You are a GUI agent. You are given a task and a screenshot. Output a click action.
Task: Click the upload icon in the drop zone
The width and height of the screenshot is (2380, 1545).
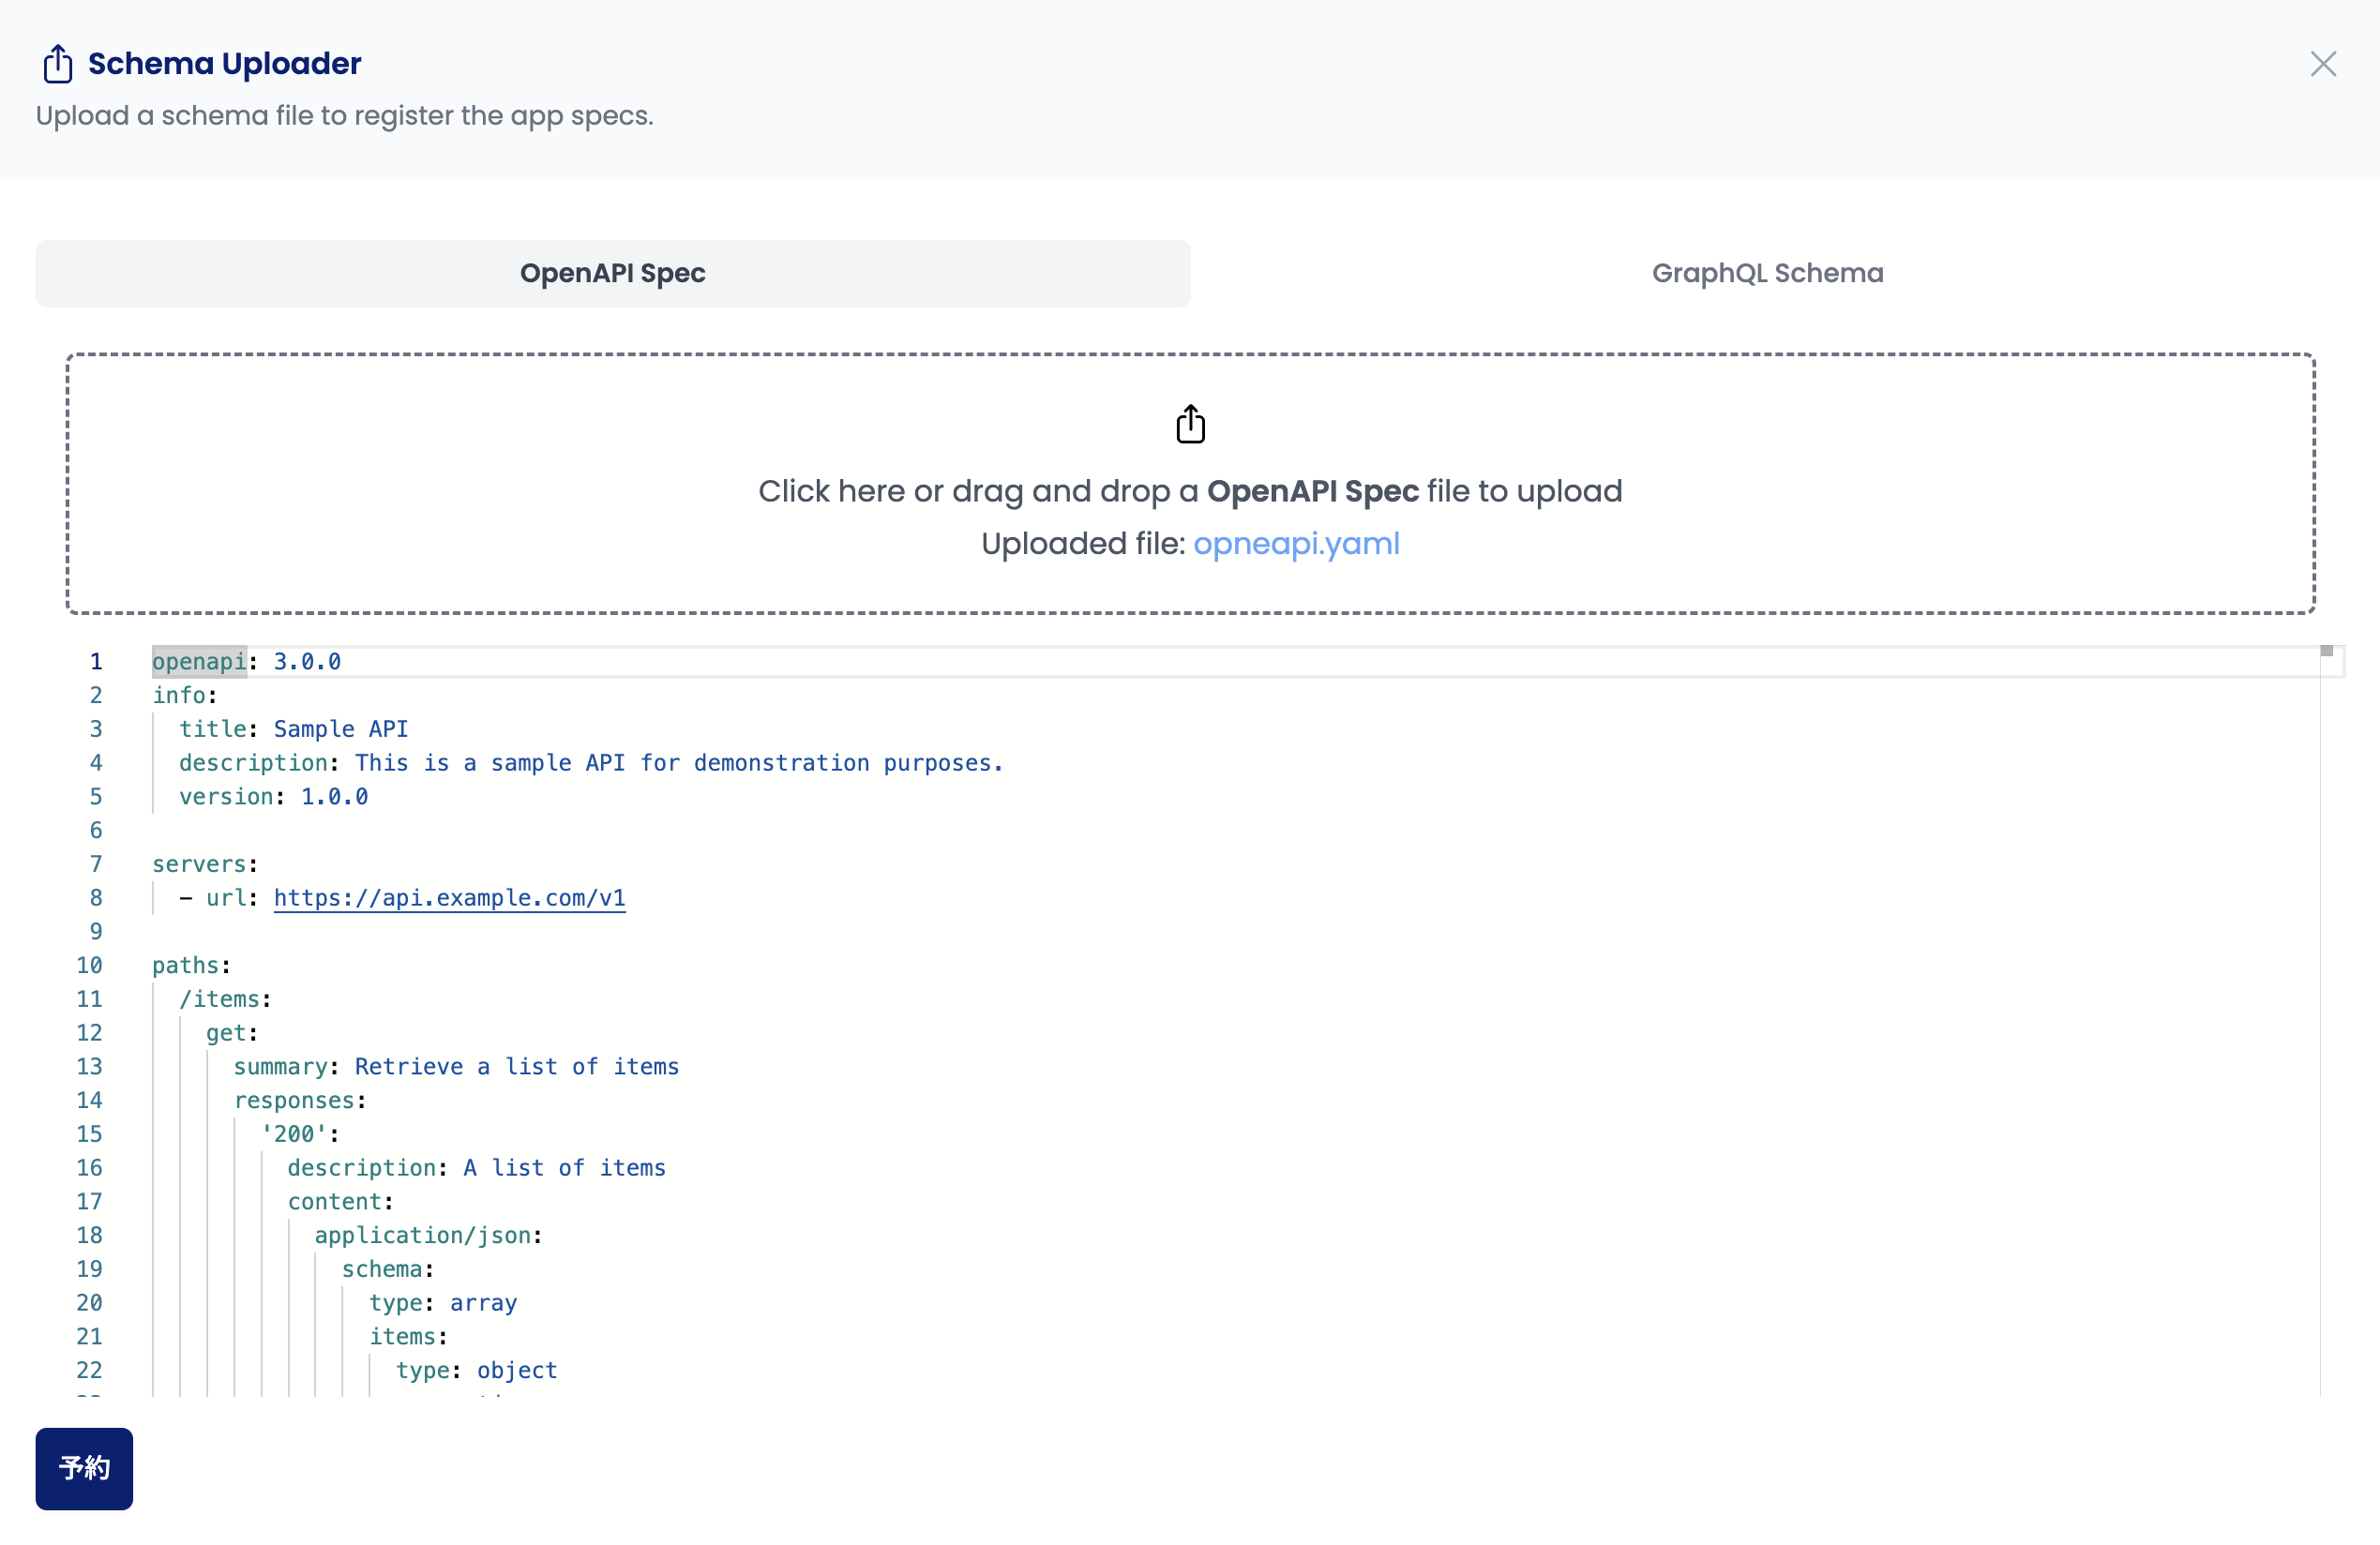coord(1190,424)
